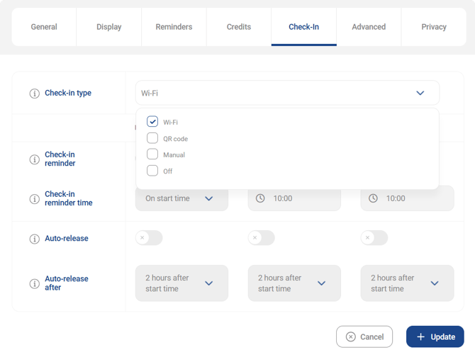Open middle 2 hours after start time dropdown

(294, 283)
